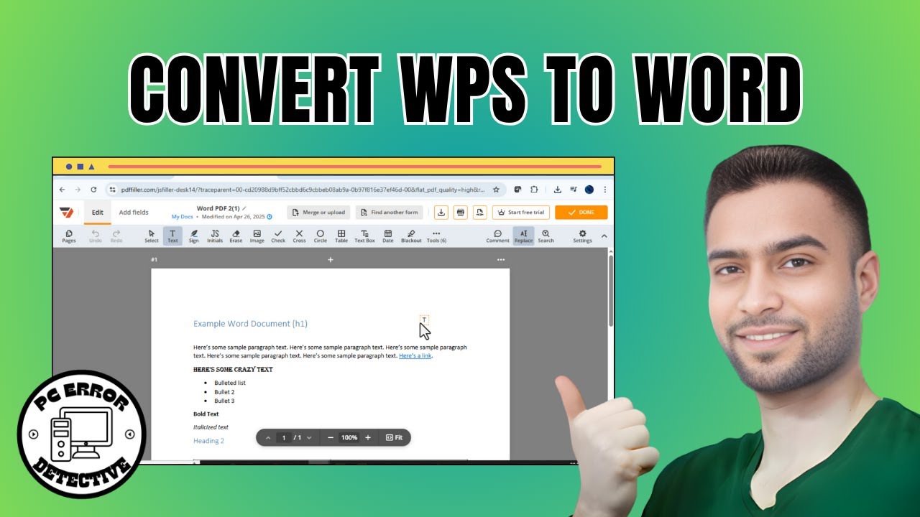Switch to the Add fields tab
The image size is (920, 517).
pyautogui.click(x=134, y=213)
